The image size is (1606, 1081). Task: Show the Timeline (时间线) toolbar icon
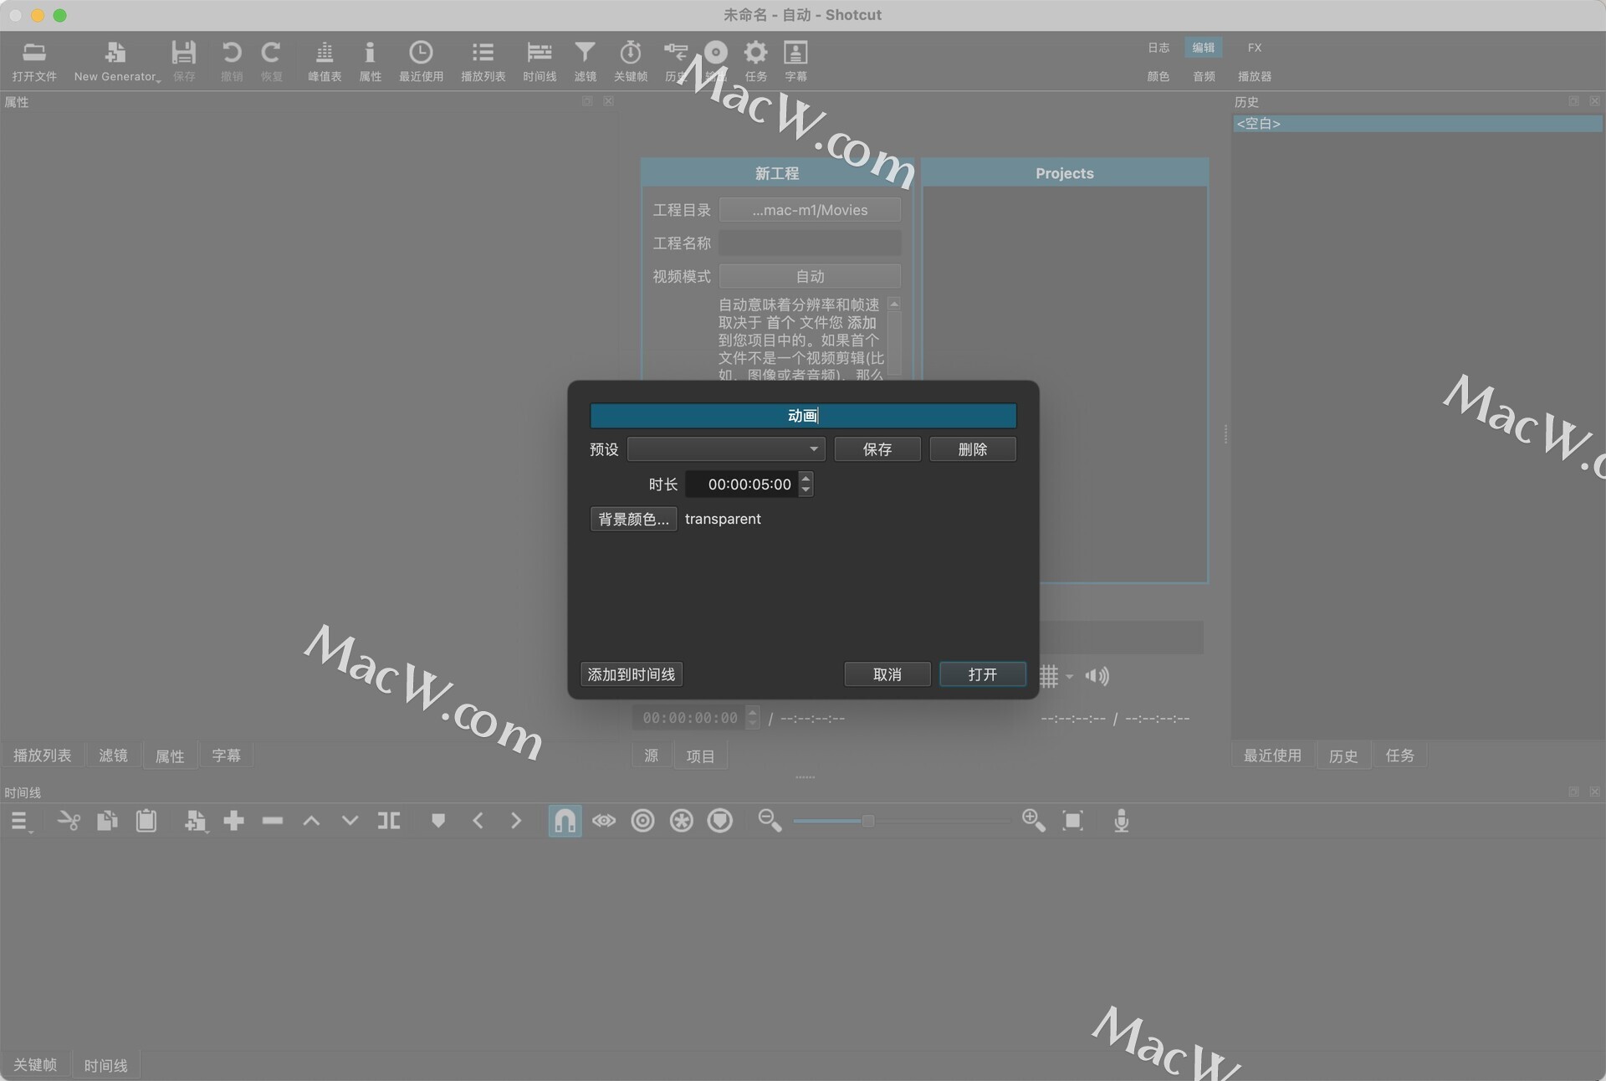click(540, 61)
